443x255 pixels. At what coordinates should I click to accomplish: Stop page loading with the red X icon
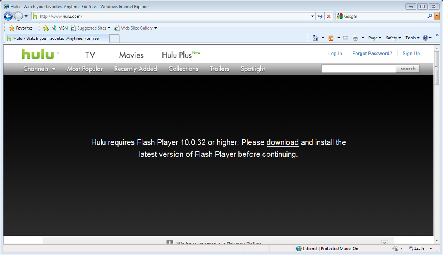[329, 16]
